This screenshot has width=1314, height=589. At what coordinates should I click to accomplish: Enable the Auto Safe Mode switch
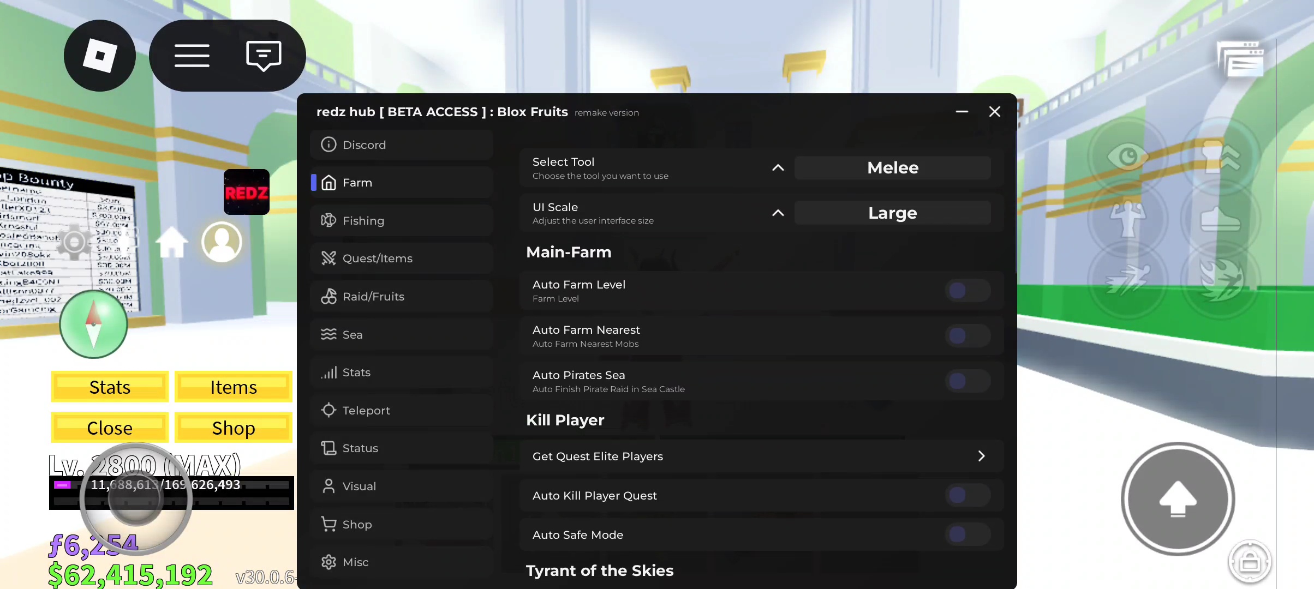coord(967,534)
